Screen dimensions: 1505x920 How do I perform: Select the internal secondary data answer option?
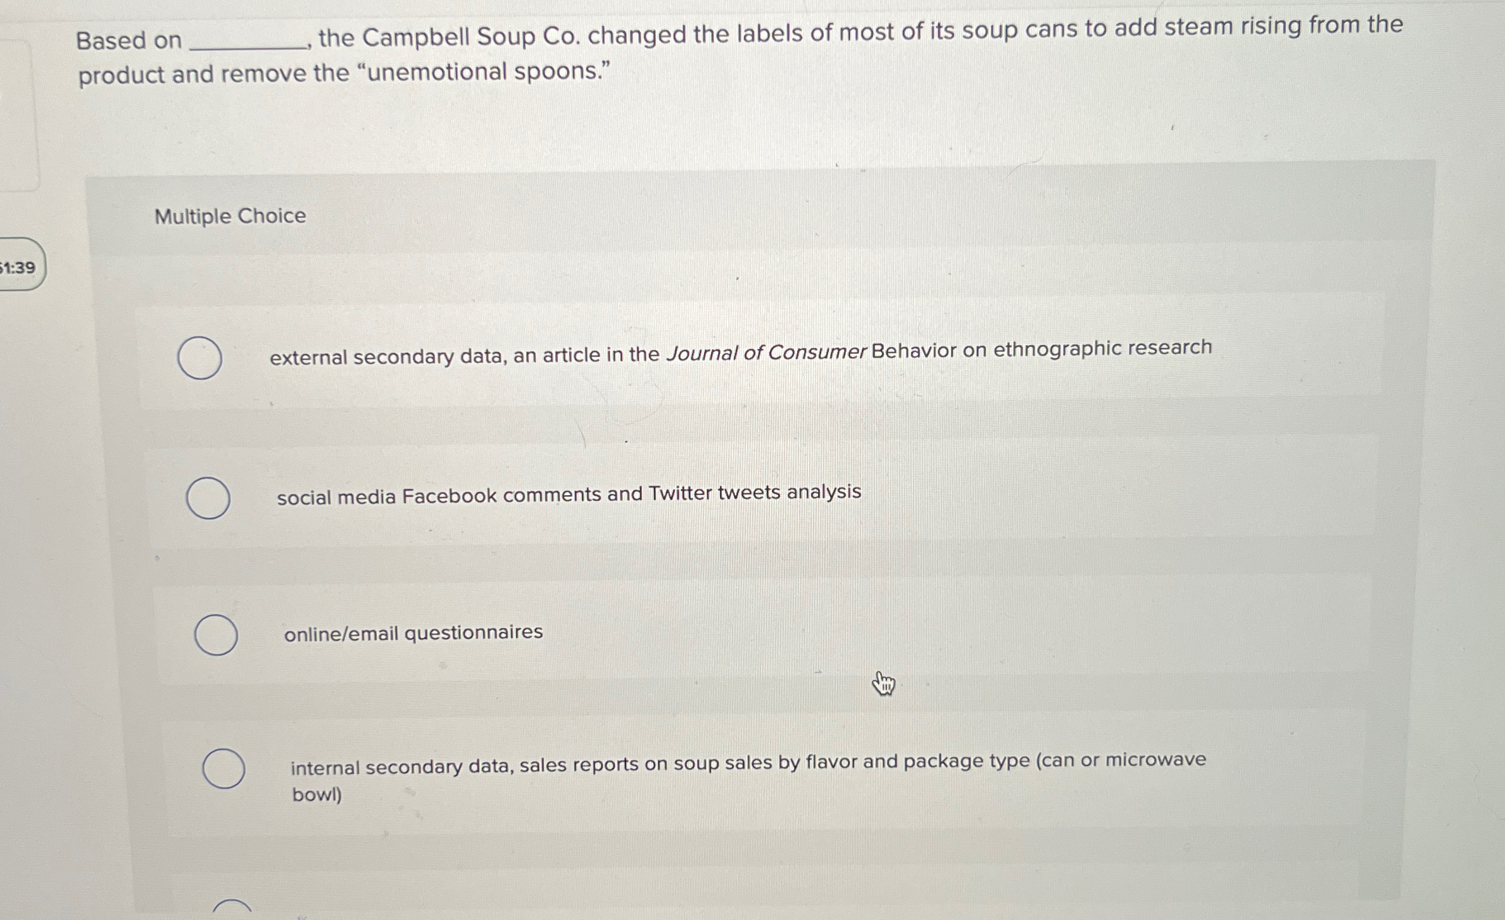[223, 767]
